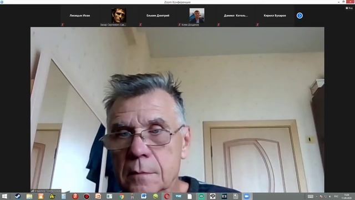Viewport: 355px width, 200px height.
Task: Open the yellow warning triangle taskbar app
Action: pyautogui.click(x=52, y=196)
